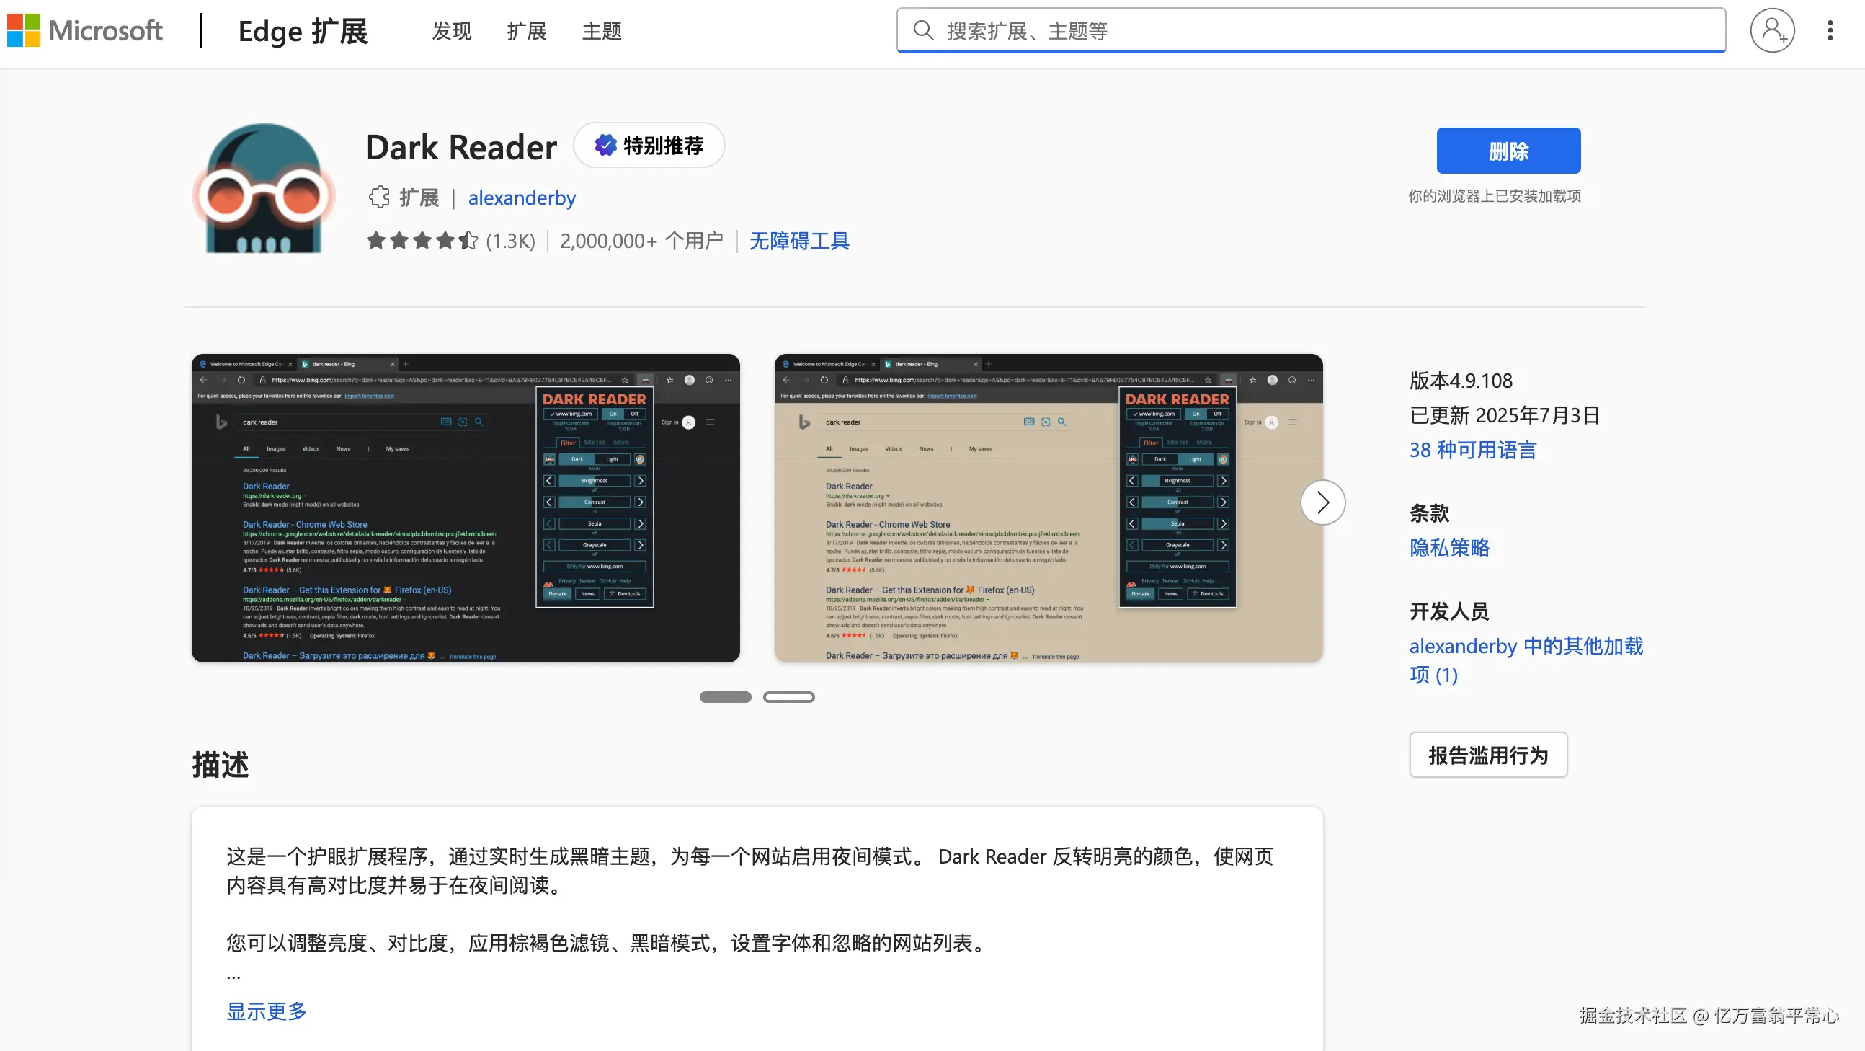The image size is (1865, 1051).
Task: Click the 删除 button
Action: pos(1509,151)
